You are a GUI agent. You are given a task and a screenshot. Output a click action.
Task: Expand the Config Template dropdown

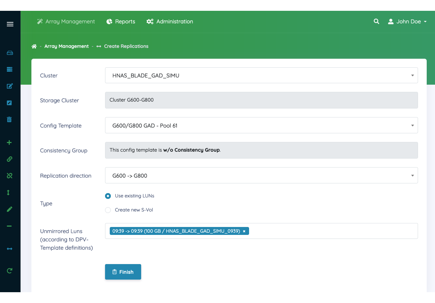coord(261,125)
